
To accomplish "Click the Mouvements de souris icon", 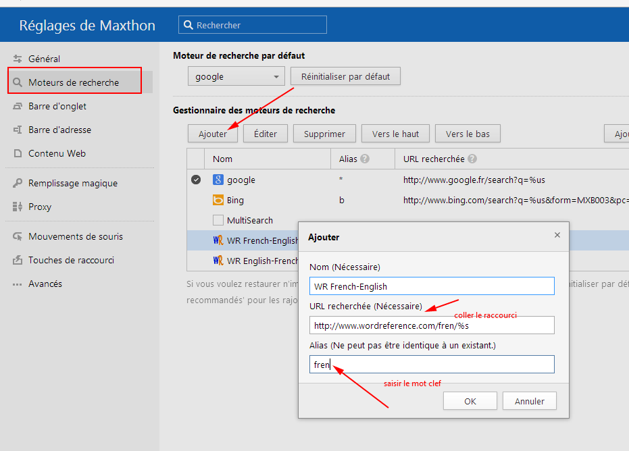I will click(18, 236).
